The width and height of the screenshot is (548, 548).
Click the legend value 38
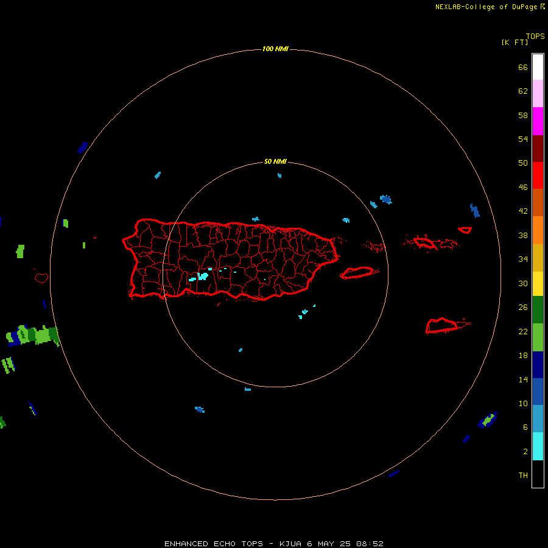[523, 235]
